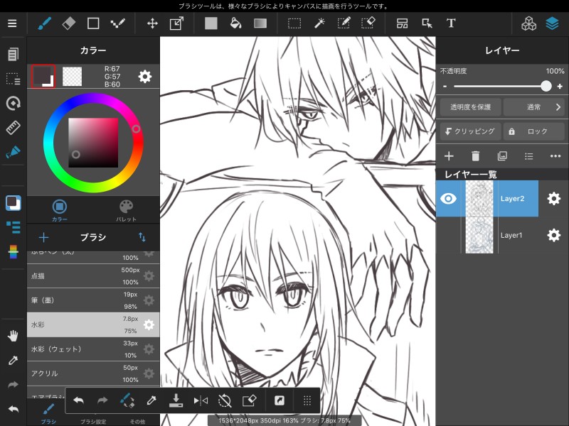The width and height of the screenshot is (569, 426).
Task: Open Layer1 settings gear
Action: point(554,235)
